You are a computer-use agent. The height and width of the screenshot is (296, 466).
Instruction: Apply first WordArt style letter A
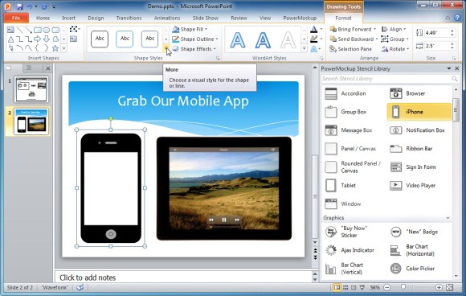coord(238,40)
